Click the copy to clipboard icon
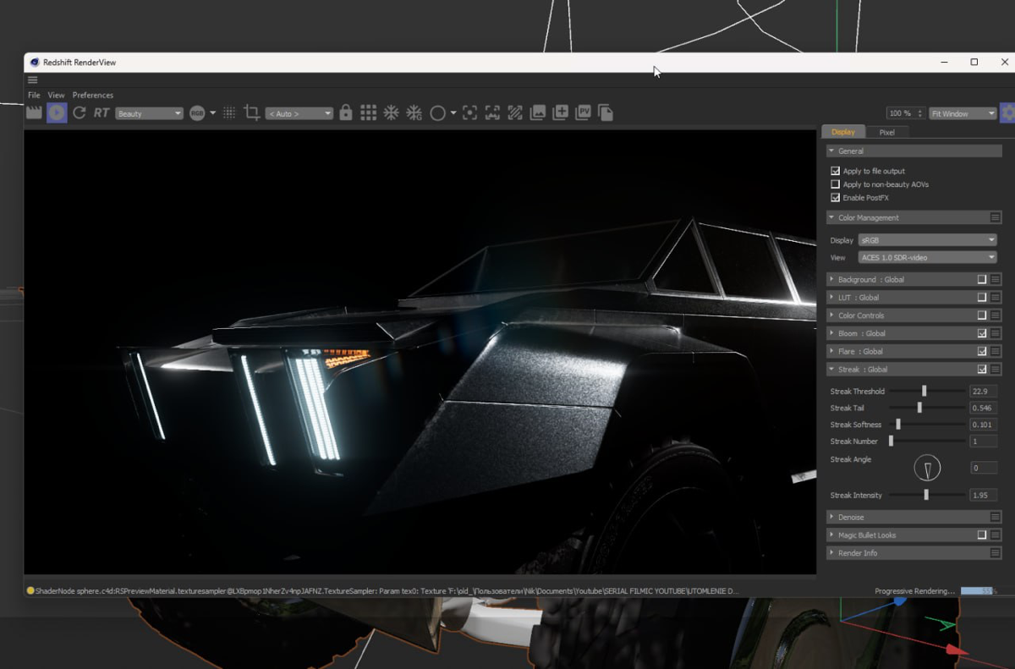This screenshot has width=1015, height=669. point(606,112)
